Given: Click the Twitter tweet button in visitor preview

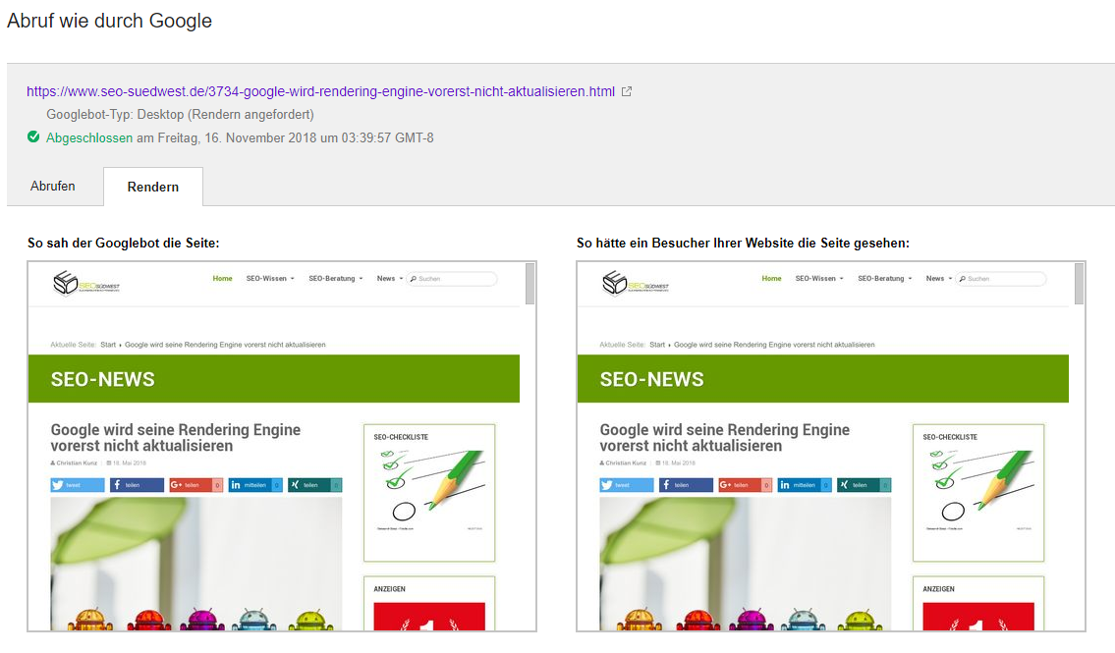Looking at the screenshot, I should point(627,485).
